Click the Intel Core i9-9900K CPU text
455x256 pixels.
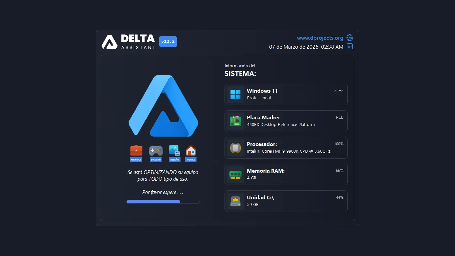(289, 151)
